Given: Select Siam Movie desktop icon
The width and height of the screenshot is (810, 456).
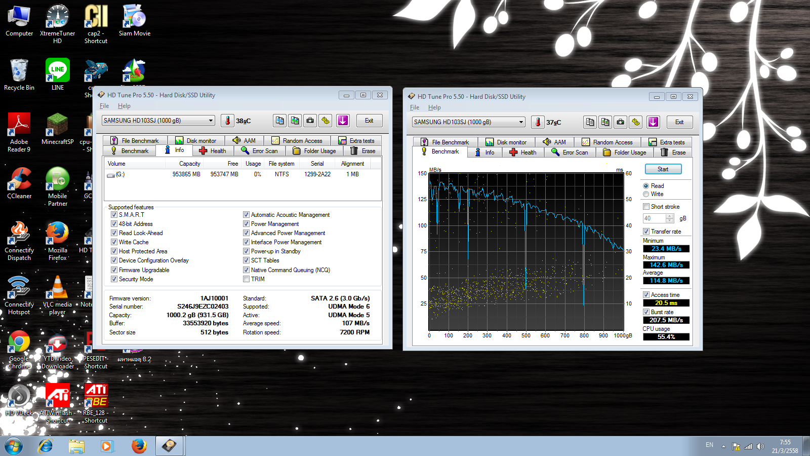Looking at the screenshot, I should tap(135, 20).
